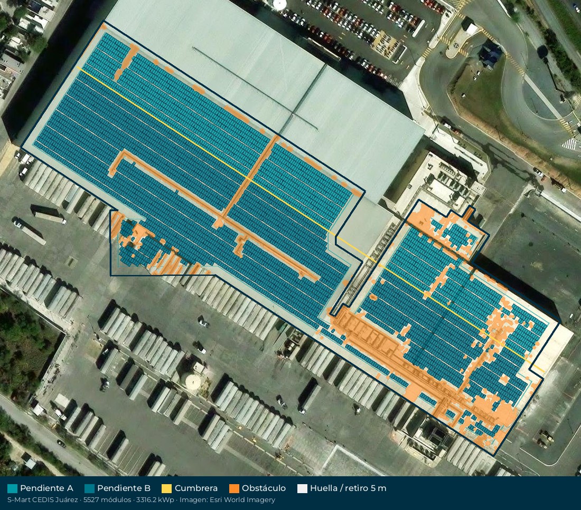Select the "5527 módulos" caption value
581x510 pixels.
(x=107, y=500)
